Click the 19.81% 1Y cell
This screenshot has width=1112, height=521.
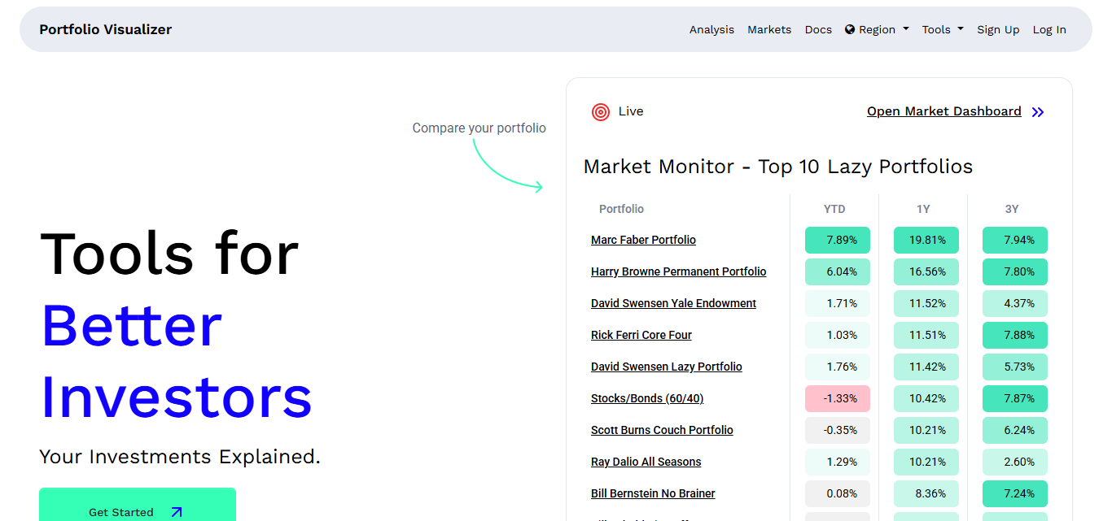pyautogui.click(x=926, y=240)
